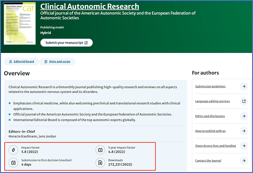Click the 'Hybrid' publishing model text
Viewport: 253px width, 173px height.
46,33
